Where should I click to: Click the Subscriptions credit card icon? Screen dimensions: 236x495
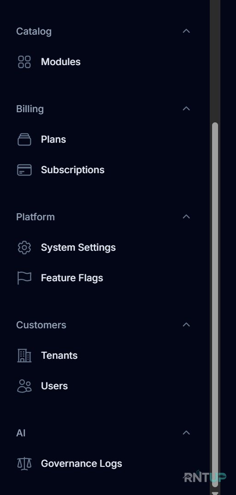(x=24, y=170)
